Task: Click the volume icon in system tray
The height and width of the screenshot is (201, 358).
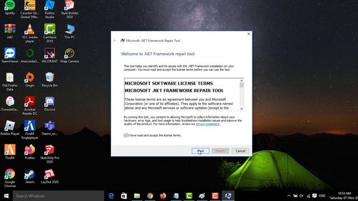Action: pos(302,196)
